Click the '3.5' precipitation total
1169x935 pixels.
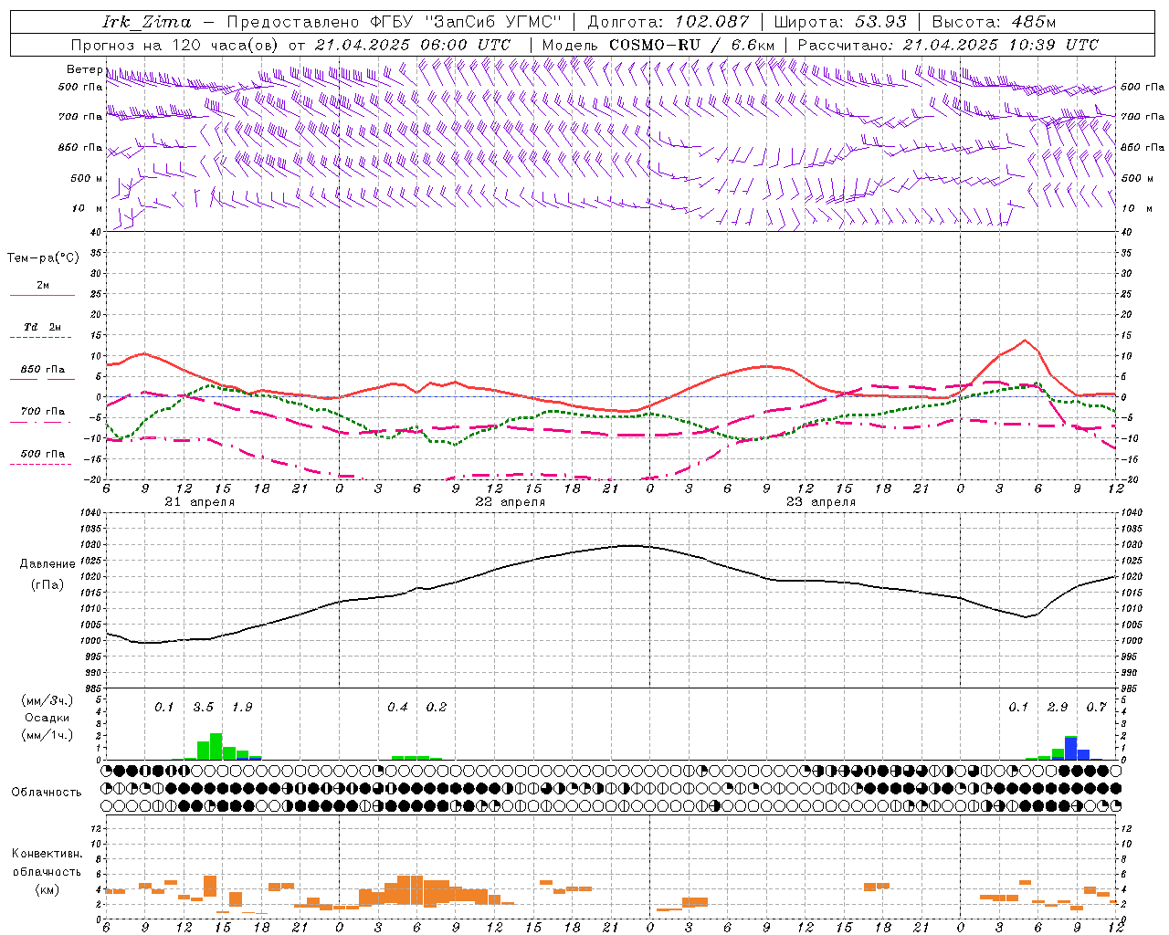click(204, 708)
